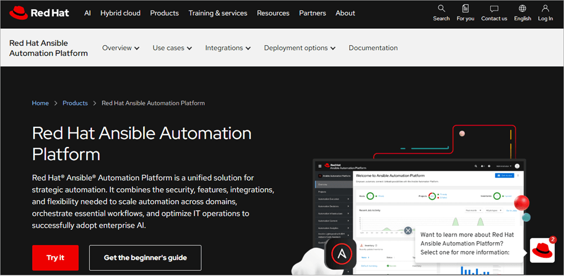This screenshot has width=564, height=276.
Task: Click the red Try it button
Action: tap(55, 257)
